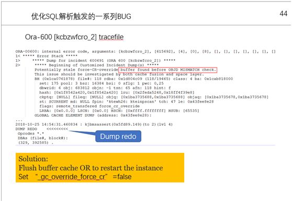The width and height of the screenshot is (292, 202).
Task: Click the slide number 44
Action: click(x=284, y=14)
